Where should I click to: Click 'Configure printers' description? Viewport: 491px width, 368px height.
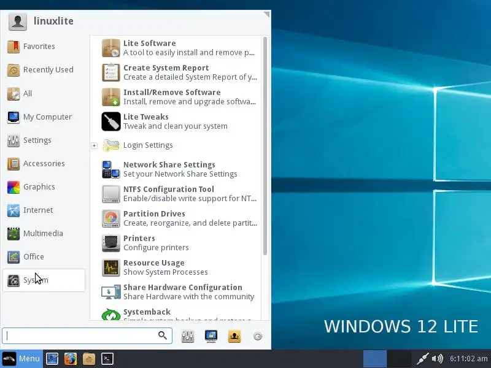(x=156, y=248)
